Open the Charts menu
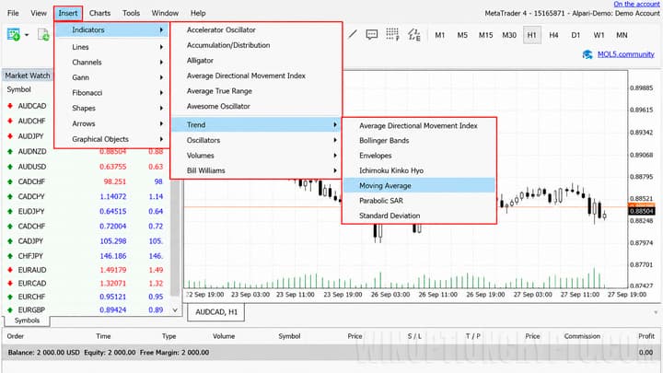This screenshot has width=663, height=373. point(99,13)
